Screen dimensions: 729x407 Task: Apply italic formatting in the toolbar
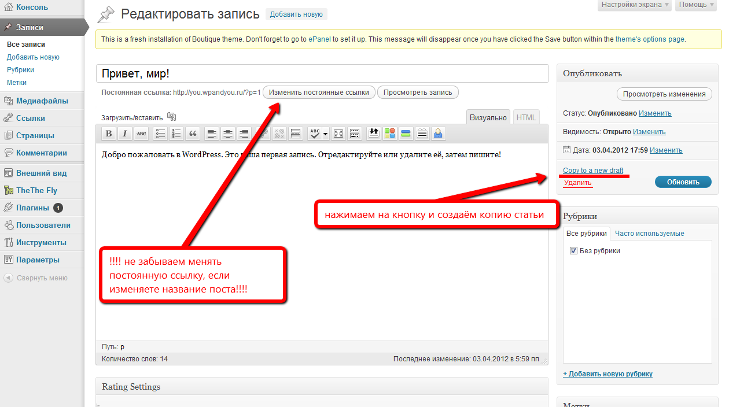pos(125,134)
